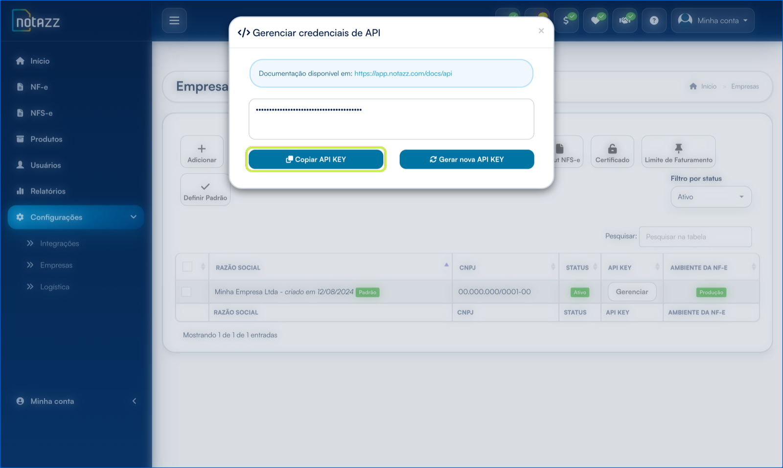Click the Limite de Faturamento pin button
Screen dimensions: 783x468
tap(678, 152)
